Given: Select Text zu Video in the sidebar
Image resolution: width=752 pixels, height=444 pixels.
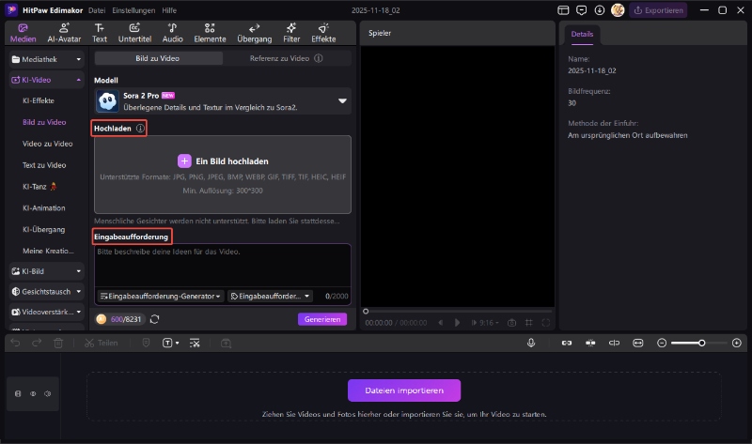Looking at the screenshot, I should coord(44,165).
